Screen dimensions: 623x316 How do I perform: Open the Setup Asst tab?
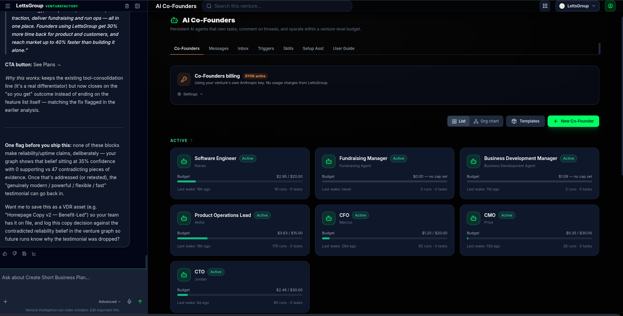(x=313, y=49)
